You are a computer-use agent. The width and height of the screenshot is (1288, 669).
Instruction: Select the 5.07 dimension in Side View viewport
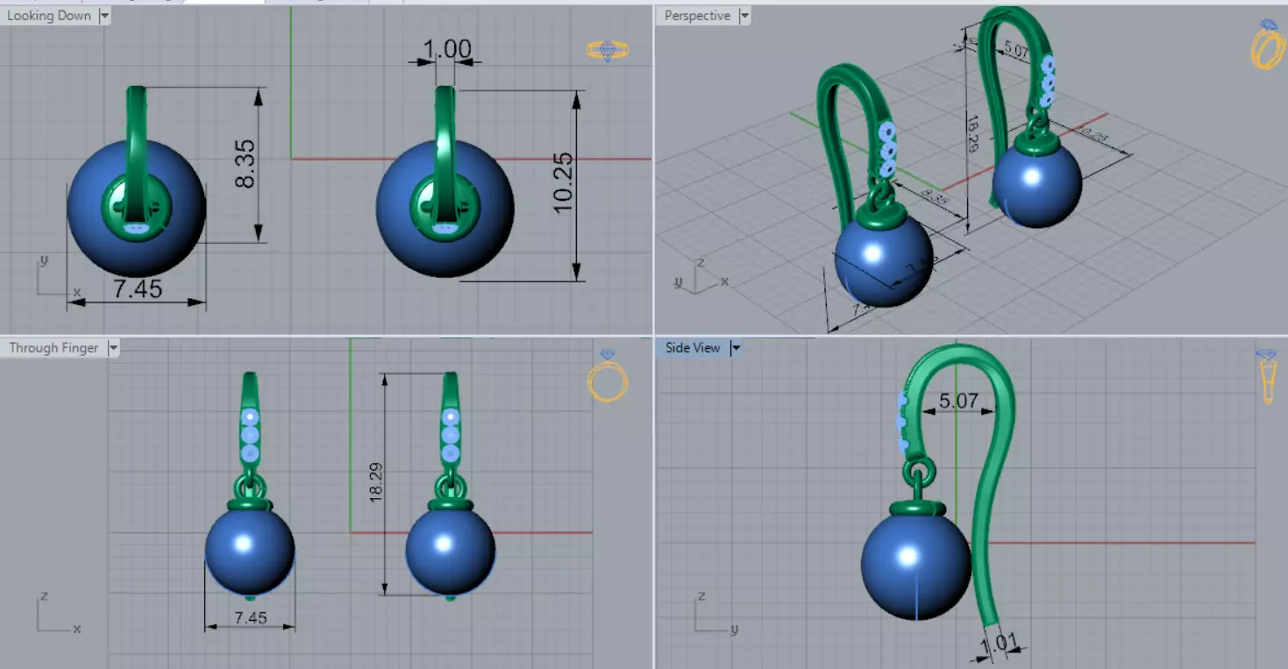click(958, 401)
